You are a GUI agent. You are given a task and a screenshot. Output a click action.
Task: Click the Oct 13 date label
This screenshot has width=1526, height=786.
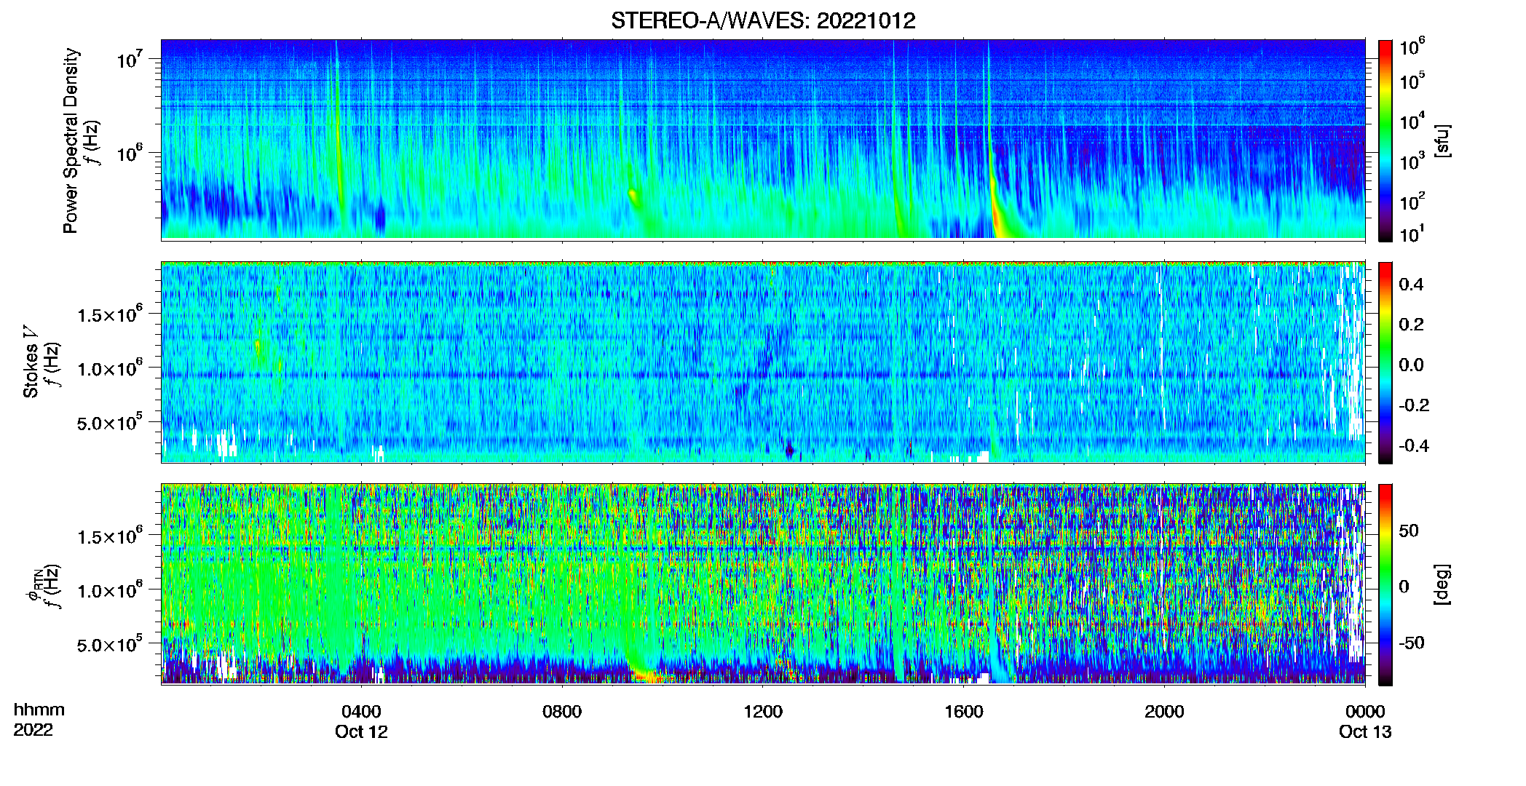tap(1365, 731)
